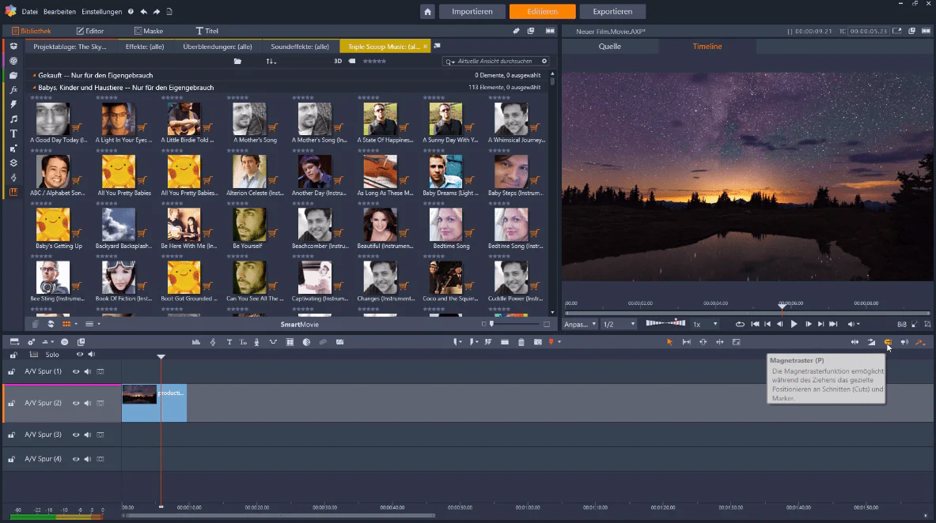This screenshot has height=523, width=936.
Task: Mute A/V Spur (1) audio
Action: pos(88,371)
